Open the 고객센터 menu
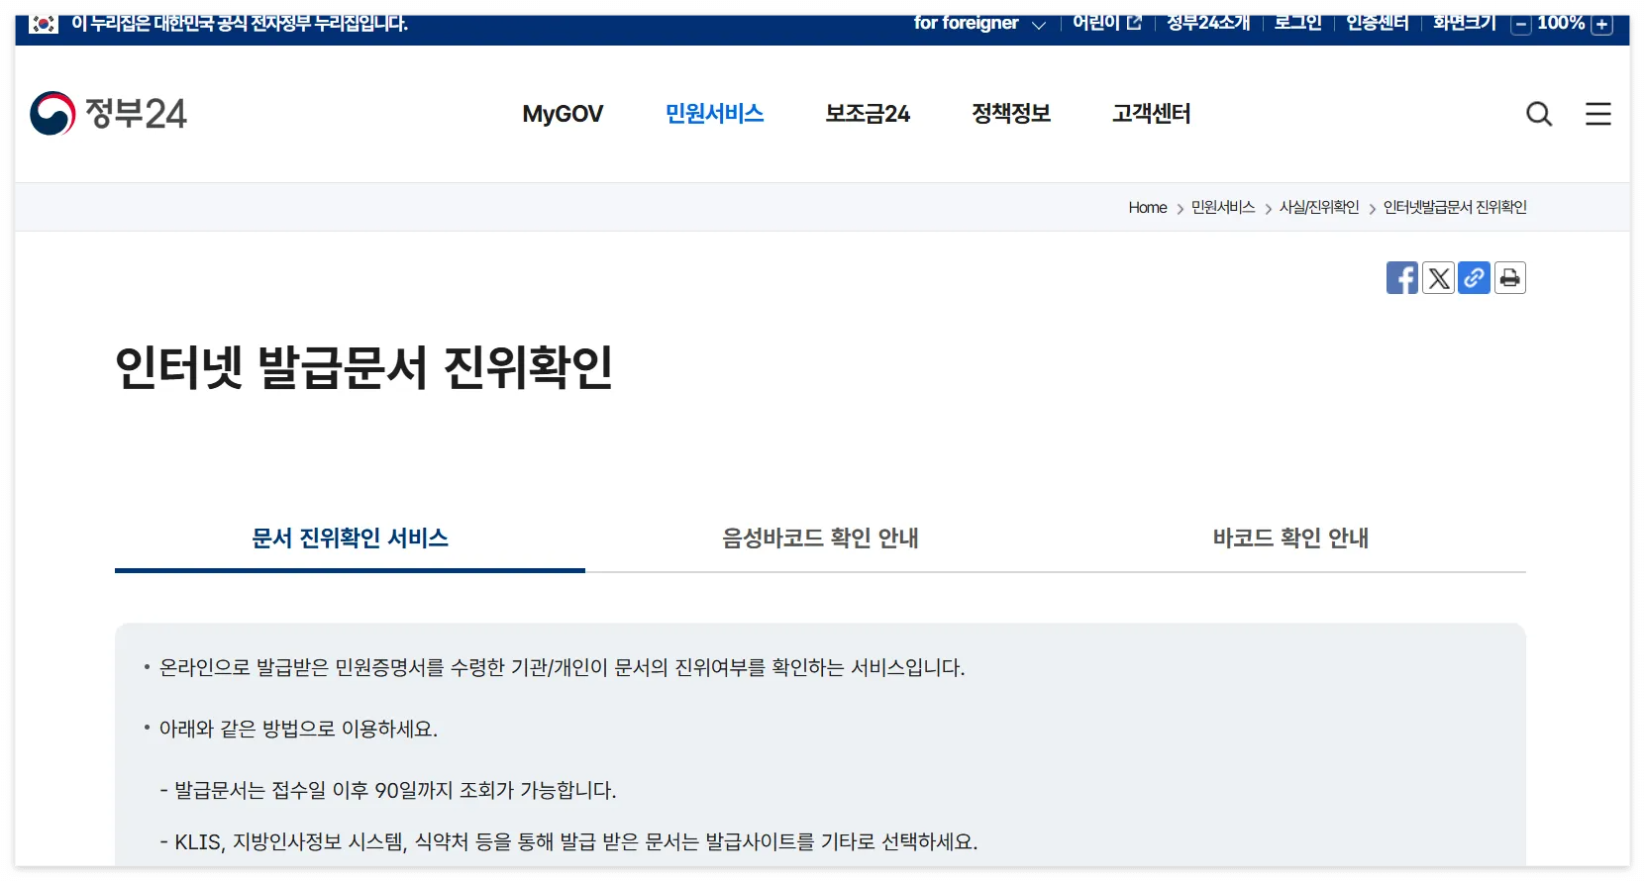 click(1152, 114)
